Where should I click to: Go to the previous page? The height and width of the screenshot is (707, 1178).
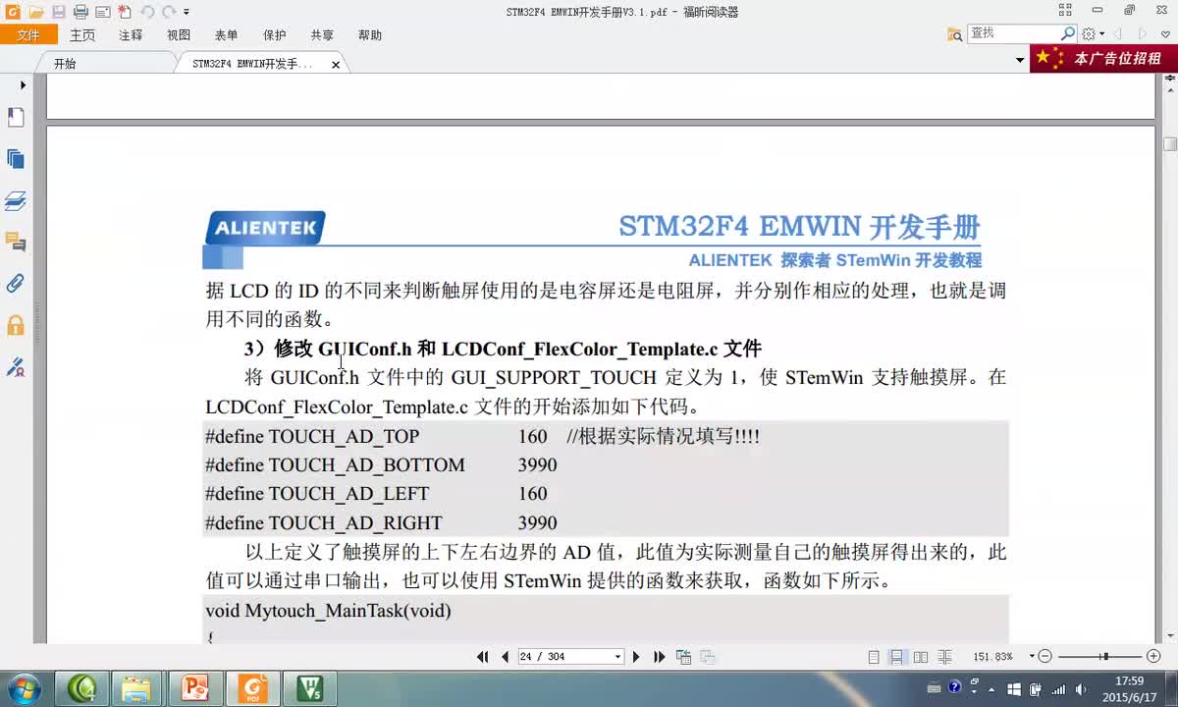click(x=505, y=657)
